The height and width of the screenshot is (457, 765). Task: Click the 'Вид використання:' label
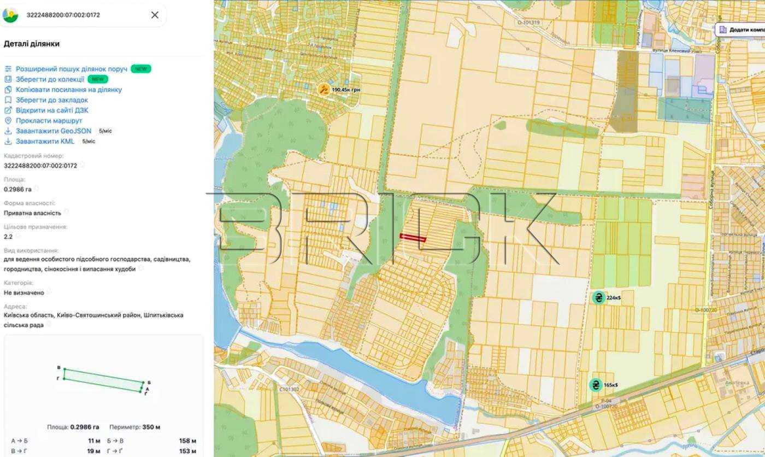[x=31, y=250]
